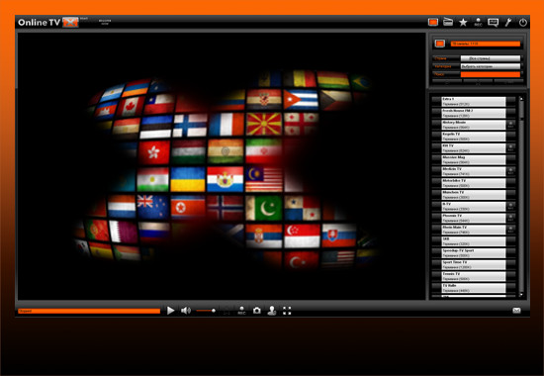Click the Online TV logo

point(48,22)
